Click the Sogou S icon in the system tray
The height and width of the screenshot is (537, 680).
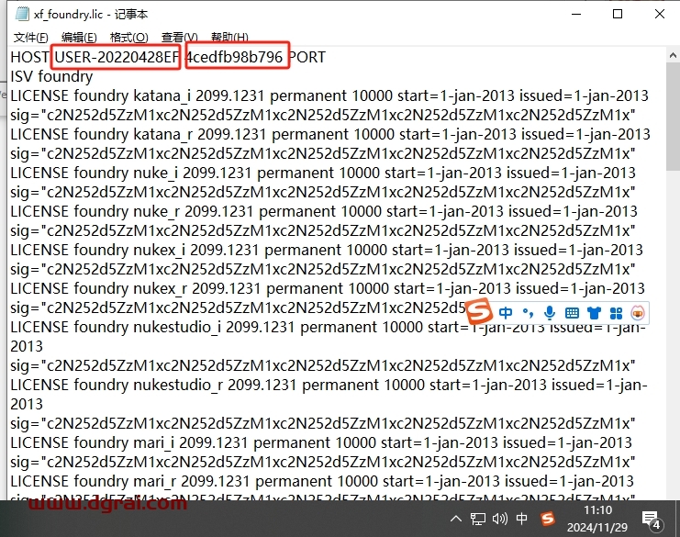tap(547, 519)
